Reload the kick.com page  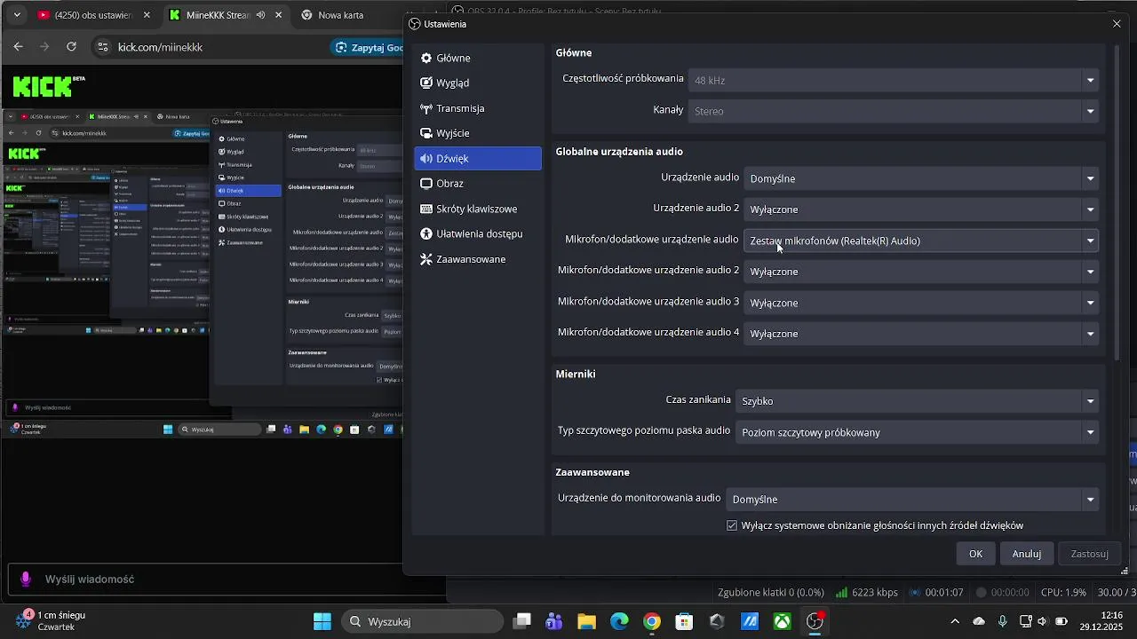(x=71, y=47)
